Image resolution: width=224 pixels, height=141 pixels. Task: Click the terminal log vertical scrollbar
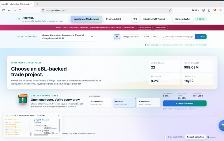click(x=31, y=134)
